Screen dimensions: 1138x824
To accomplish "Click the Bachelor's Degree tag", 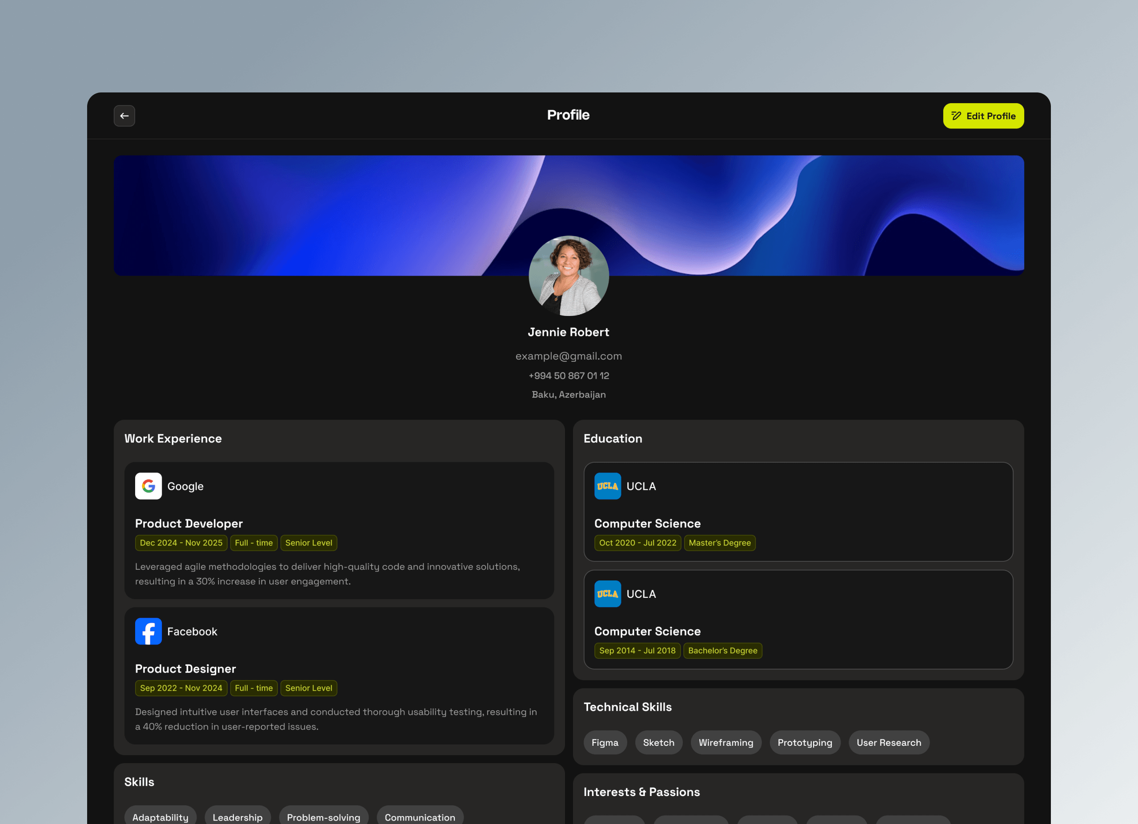I will pyautogui.click(x=722, y=651).
